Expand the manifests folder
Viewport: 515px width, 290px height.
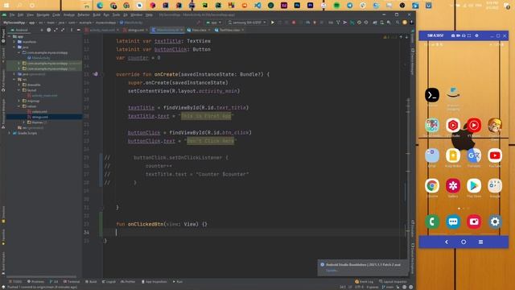click(14, 42)
